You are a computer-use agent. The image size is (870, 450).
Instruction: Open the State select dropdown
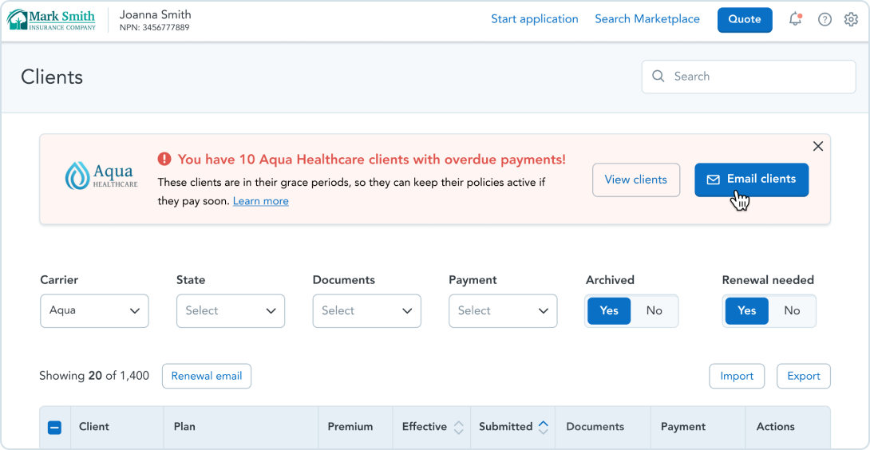click(x=230, y=310)
